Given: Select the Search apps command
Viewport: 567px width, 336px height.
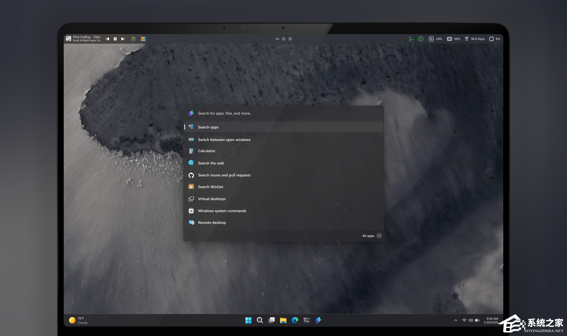Looking at the screenshot, I should (x=283, y=127).
